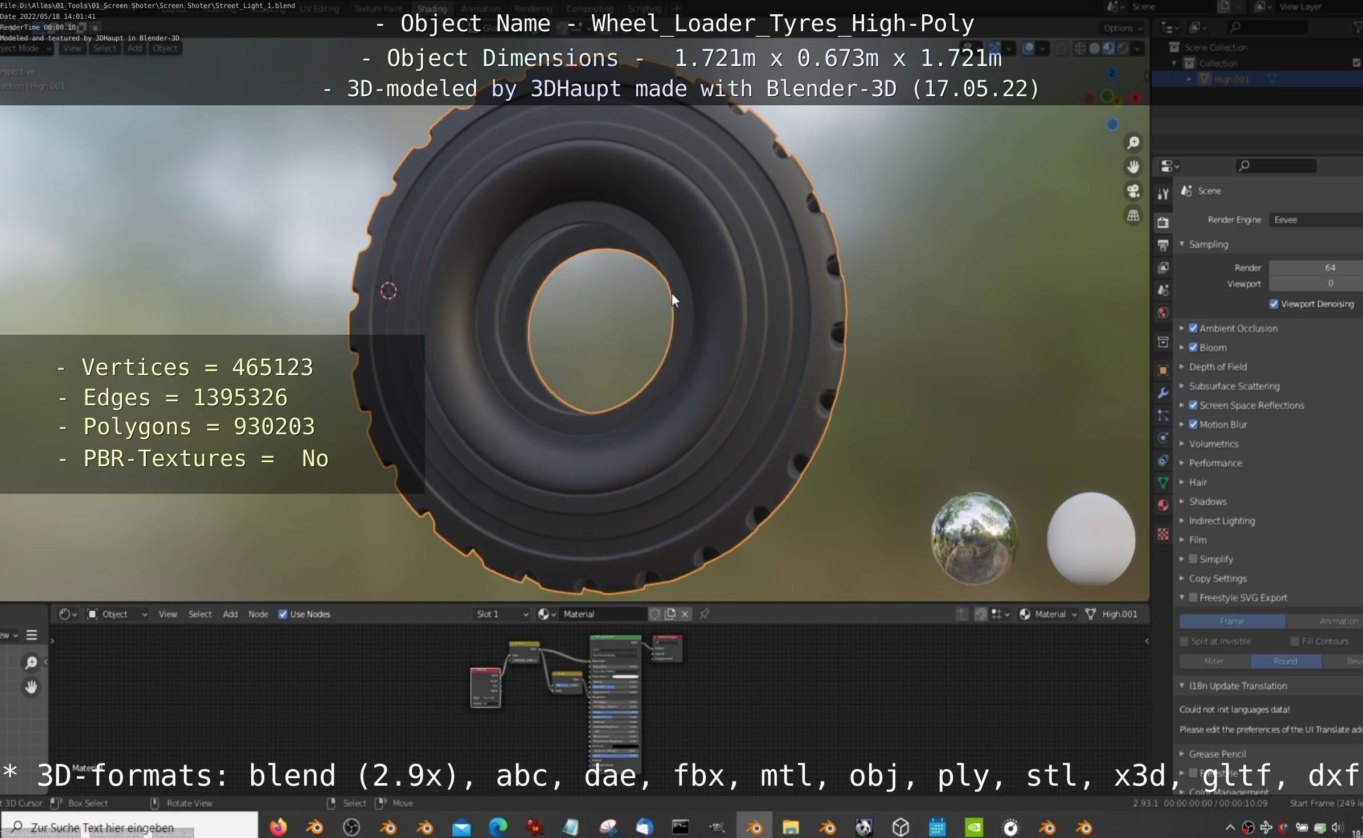Image resolution: width=1363 pixels, height=838 pixels.
Task: Uncheck Viewport Denoising
Action: tap(1274, 304)
